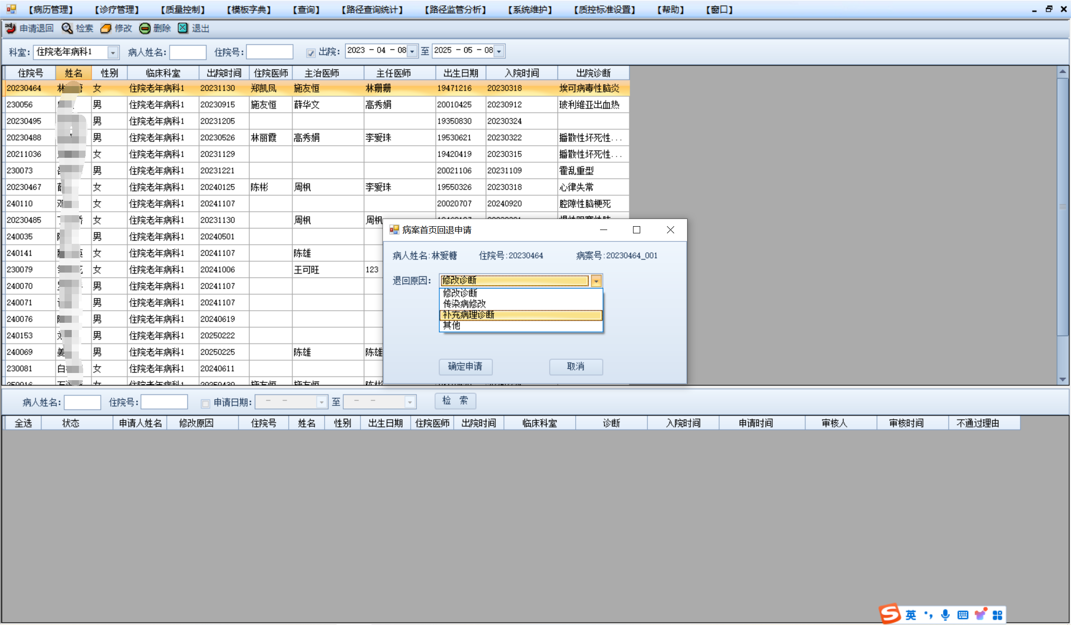This screenshot has height=625, width=1071.
Task: Open the 退回原因 dropdown arrow
Action: [x=596, y=281]
